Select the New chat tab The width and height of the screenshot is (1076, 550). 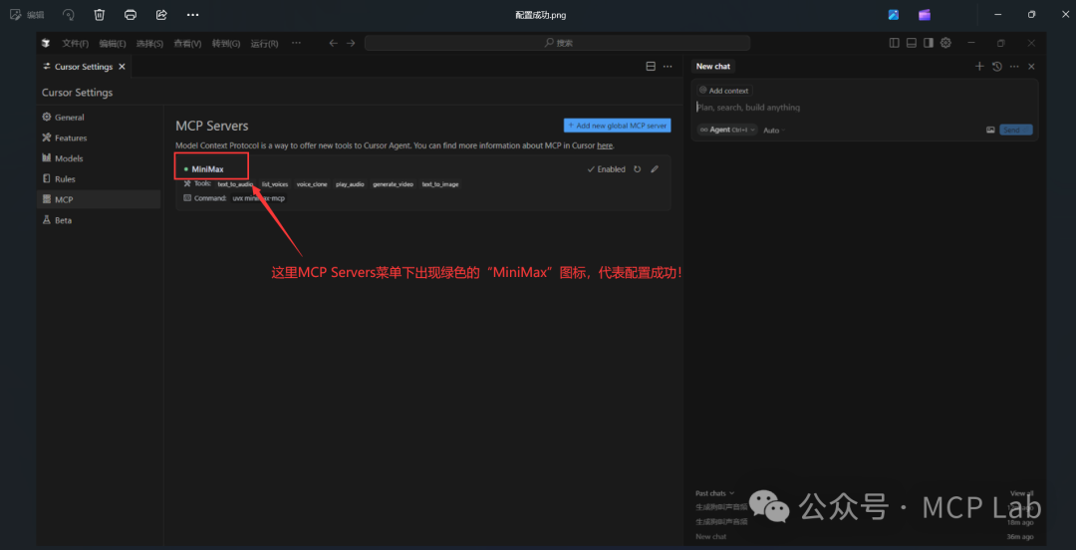tap(713, 67)
